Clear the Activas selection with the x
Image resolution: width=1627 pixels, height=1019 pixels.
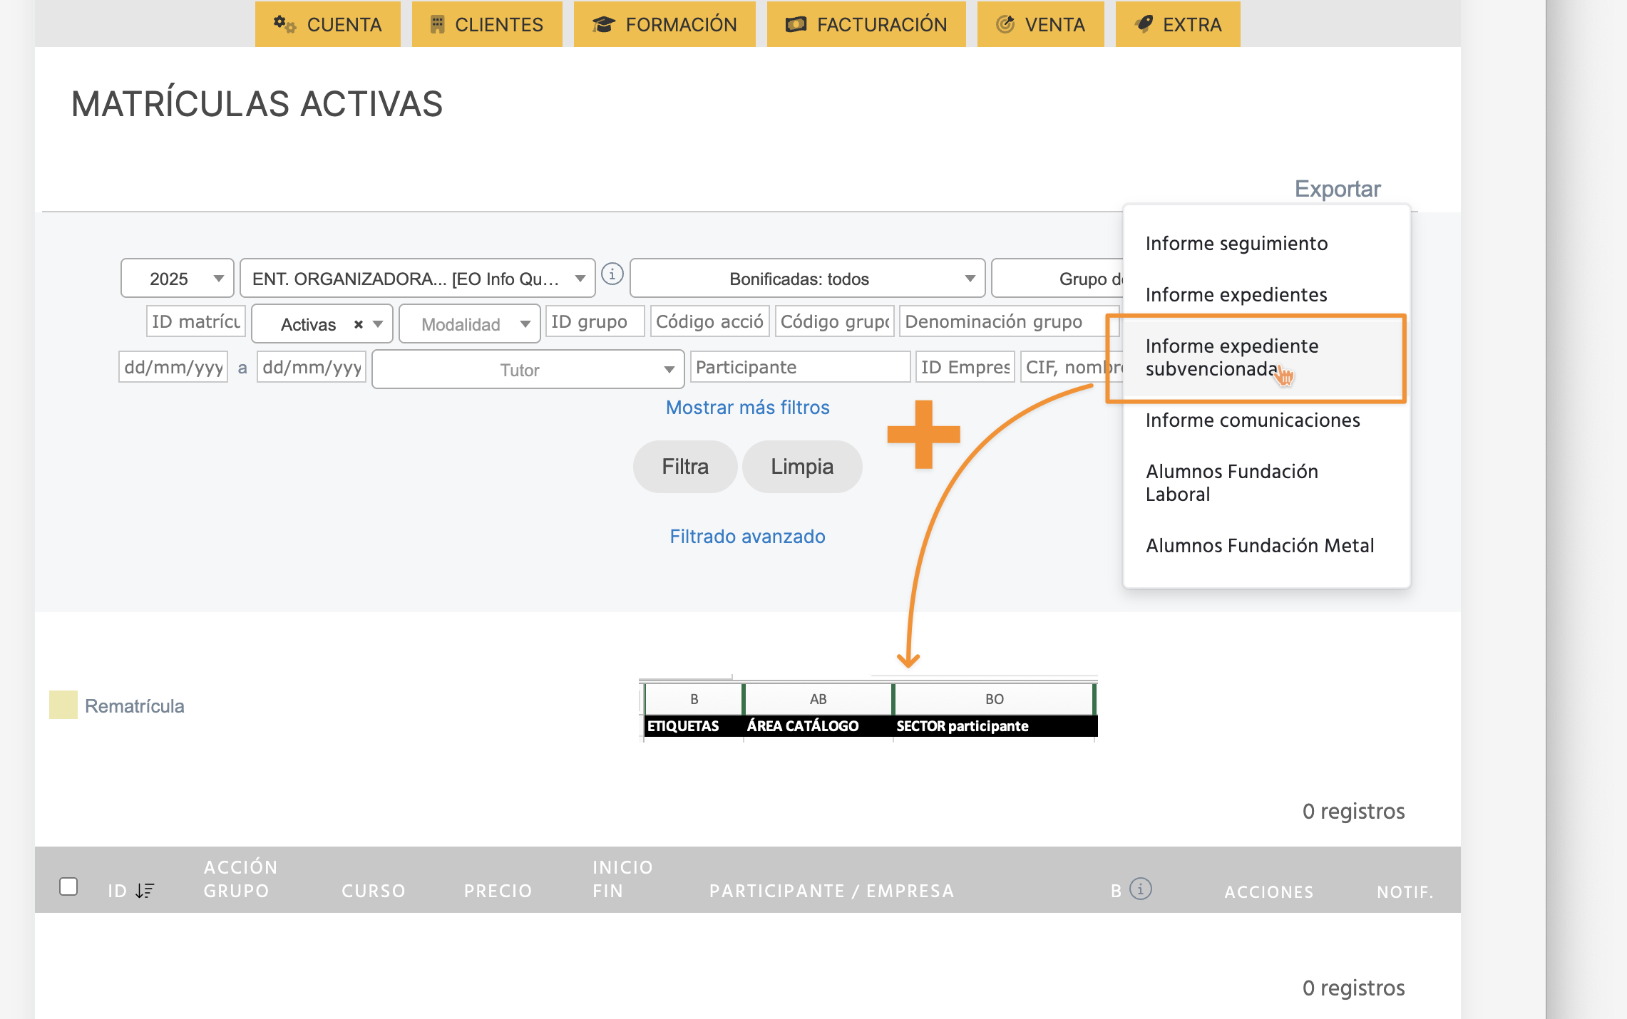click(359, 325)
